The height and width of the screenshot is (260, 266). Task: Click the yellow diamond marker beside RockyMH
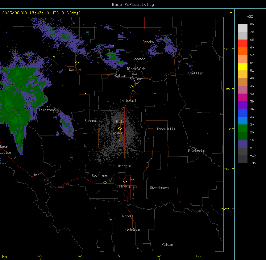pos(77,63)
